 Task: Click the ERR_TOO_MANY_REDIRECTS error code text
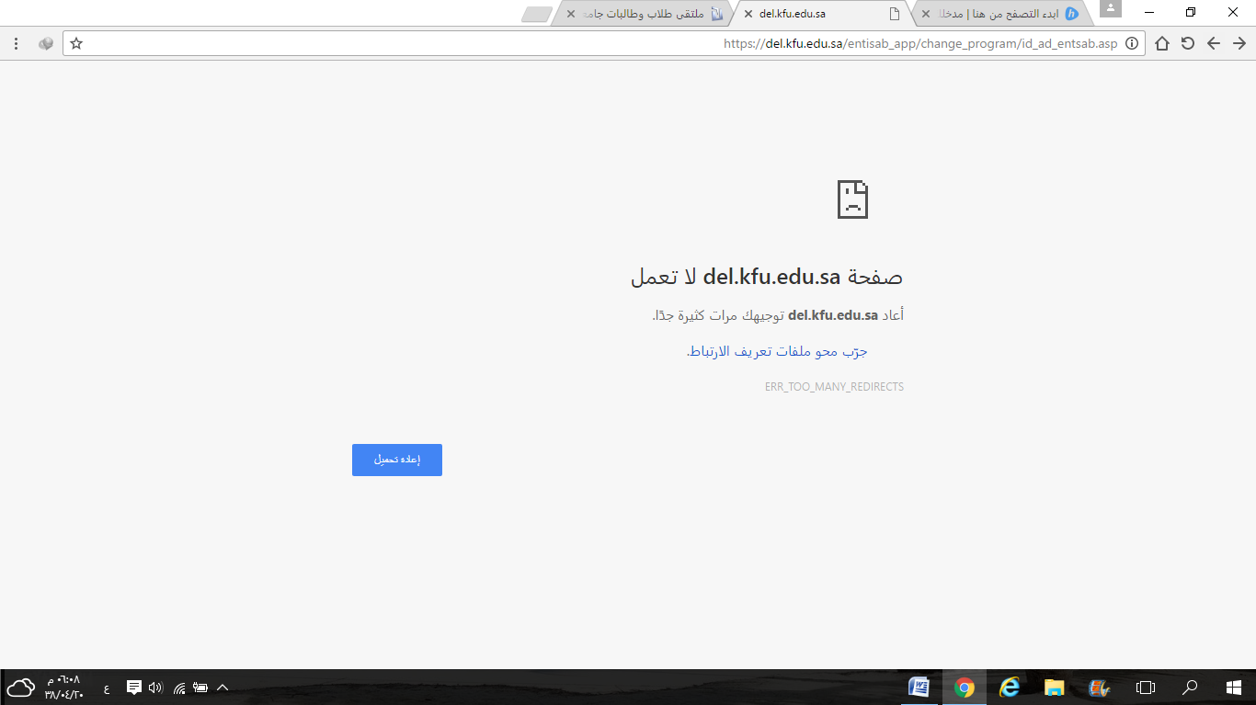pyautogui.click(x=834, y=387)
